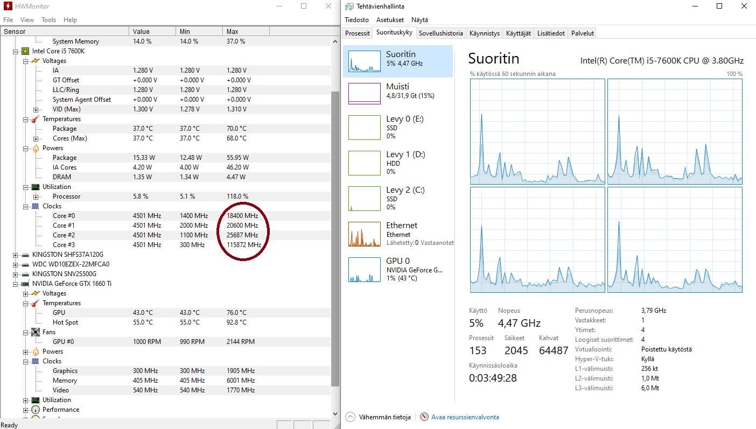Click the CPU Clocks icon
The image size is (756, 429).
35,206
